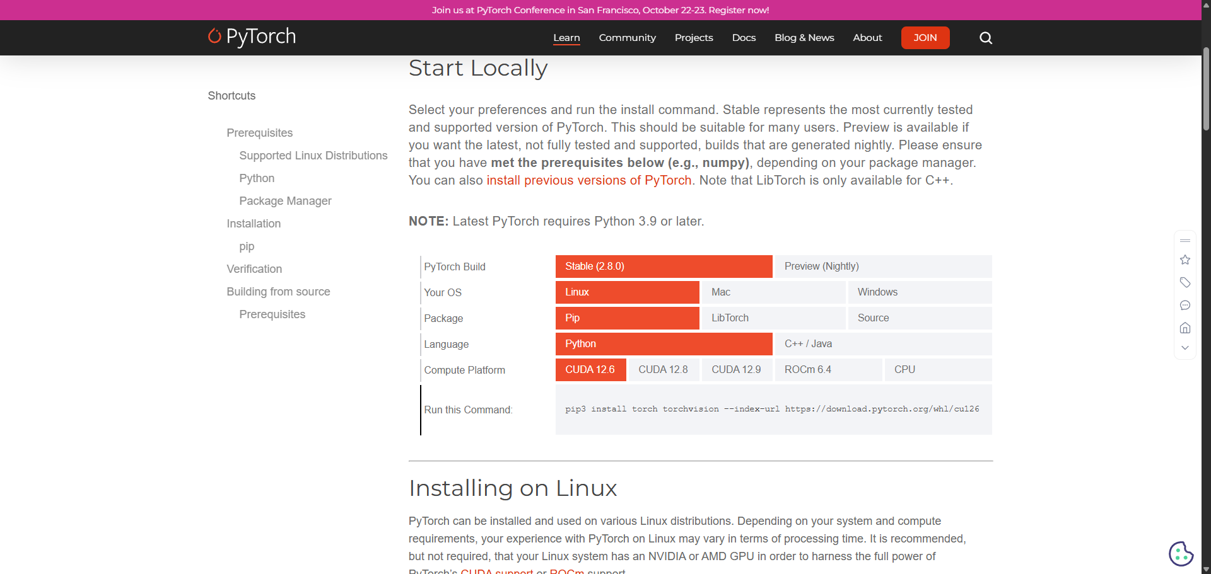The width and height of the screenshot is (1211, 574).
Task: Click the JOIN button
Action: click(x=925, y=38)
